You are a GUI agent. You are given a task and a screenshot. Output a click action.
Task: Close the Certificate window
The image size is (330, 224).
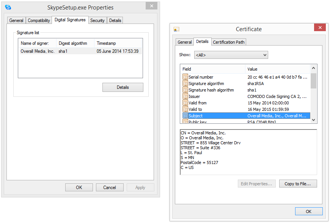tap(320, 27)
